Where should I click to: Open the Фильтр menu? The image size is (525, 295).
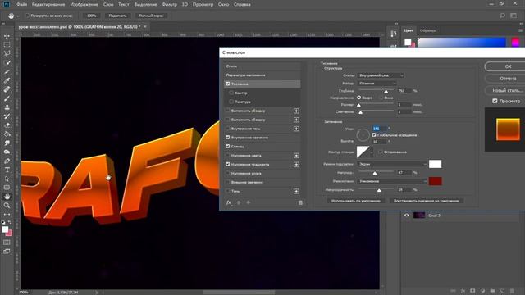point(169,5)
